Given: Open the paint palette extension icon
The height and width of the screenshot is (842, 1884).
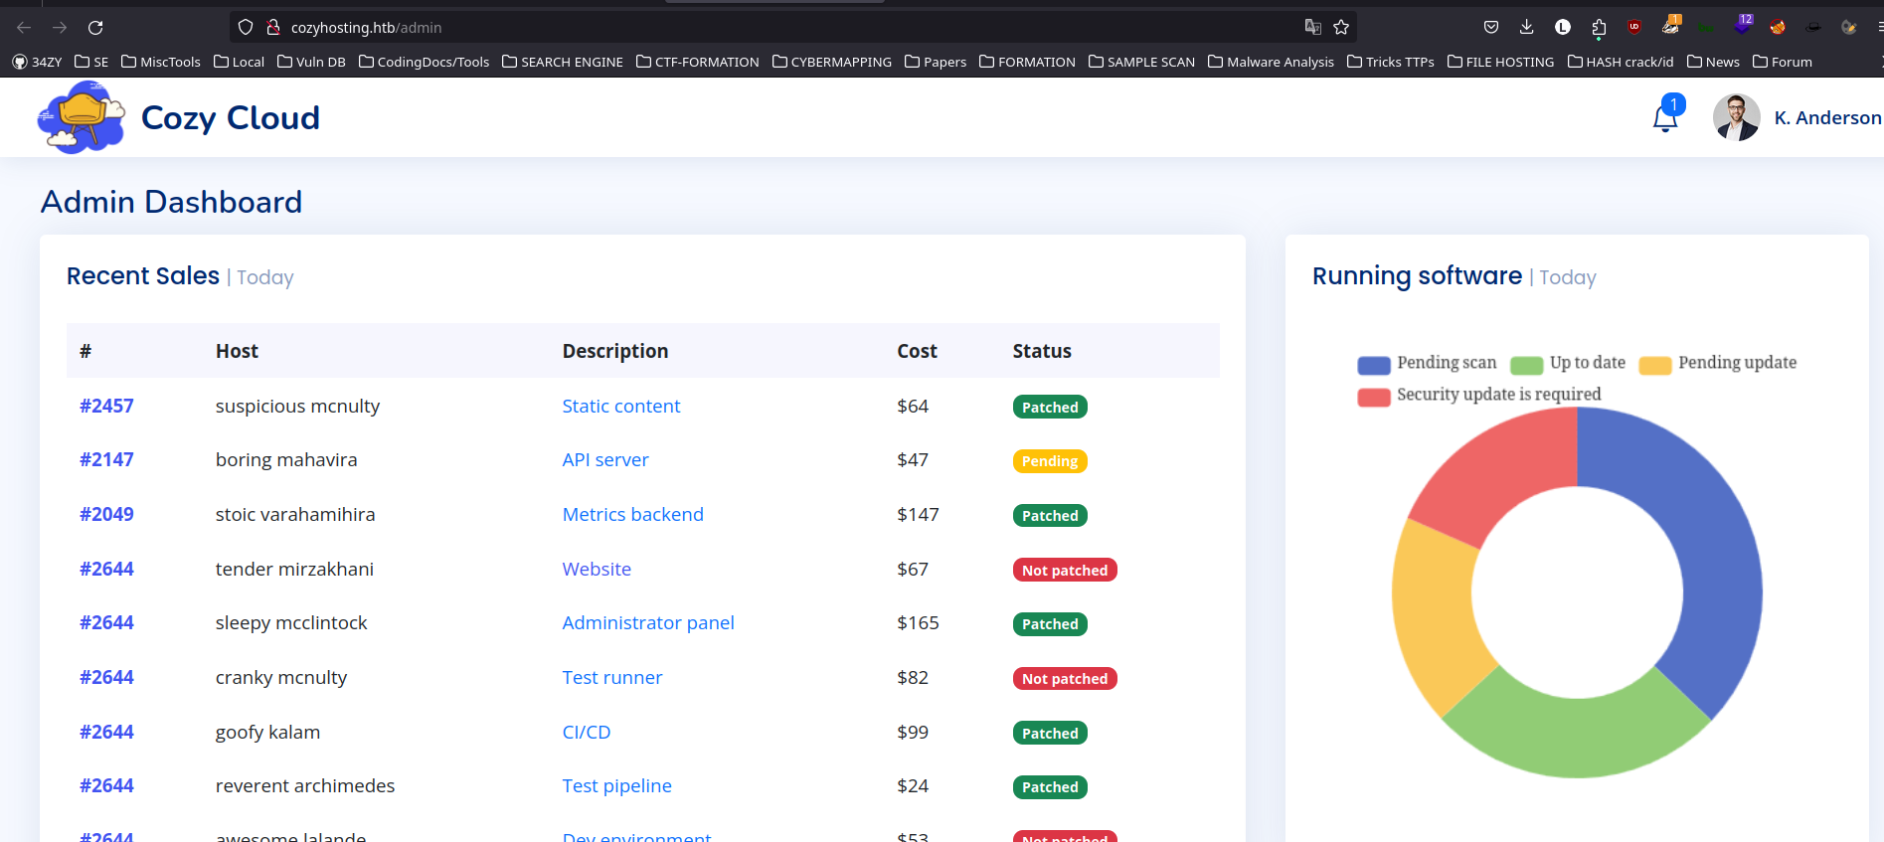Looking at the screenshot, I should (1849, 28).
